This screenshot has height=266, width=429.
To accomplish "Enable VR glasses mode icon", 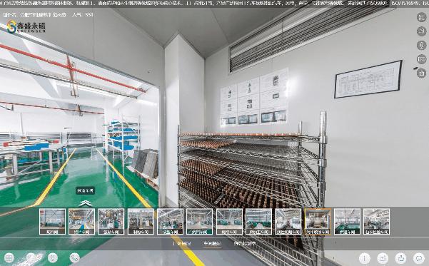I will [x=421, y=59].
